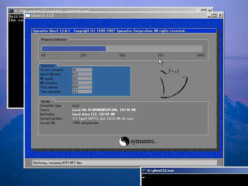Click the symantec. wordmark text
This screenshot has height=186, width=248.
tap(143, 141)
